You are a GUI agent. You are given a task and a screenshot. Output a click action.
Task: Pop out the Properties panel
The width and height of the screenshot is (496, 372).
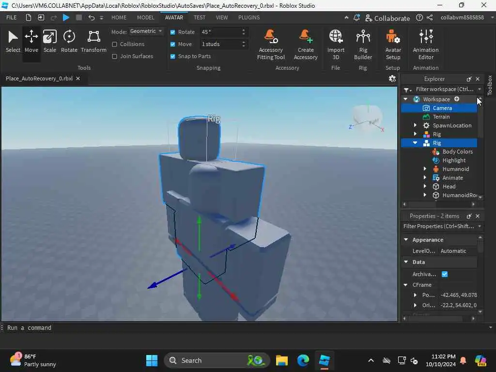click(469, 216)
